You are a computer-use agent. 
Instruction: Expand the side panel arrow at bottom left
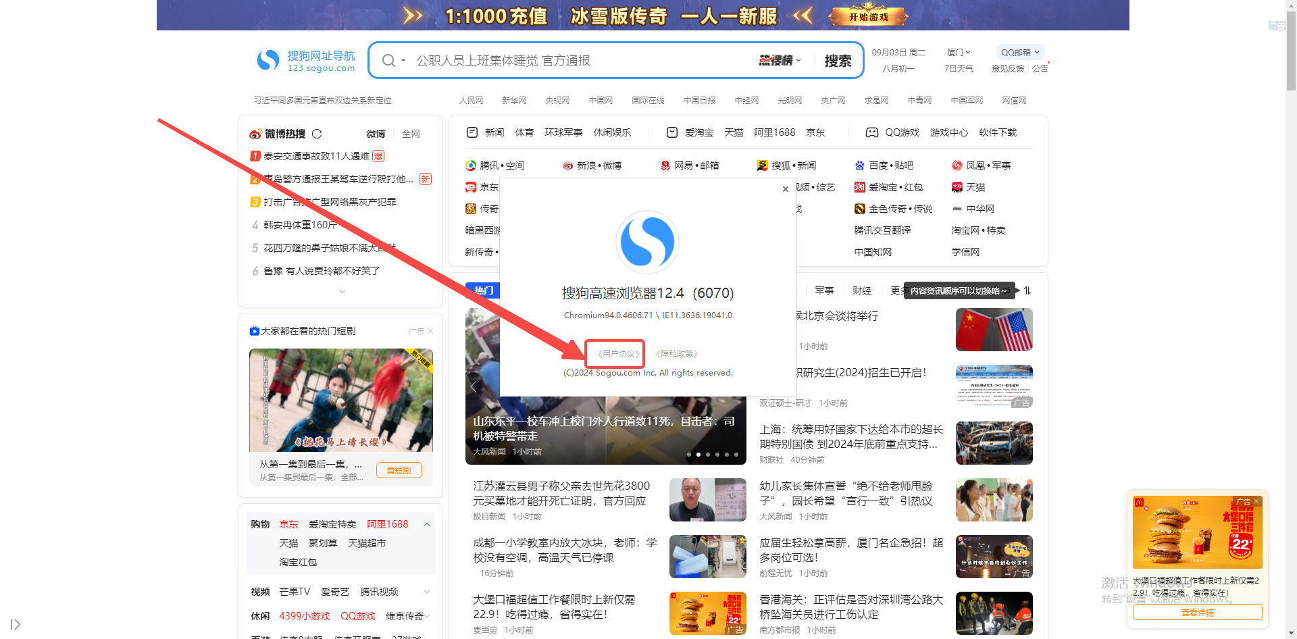(x=16, y=624)
